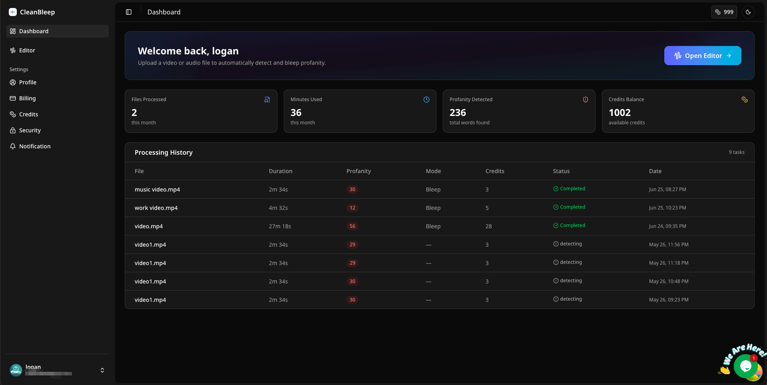
Task: Click Credits coins icon in sidebar
Action: tap(13, 114)
